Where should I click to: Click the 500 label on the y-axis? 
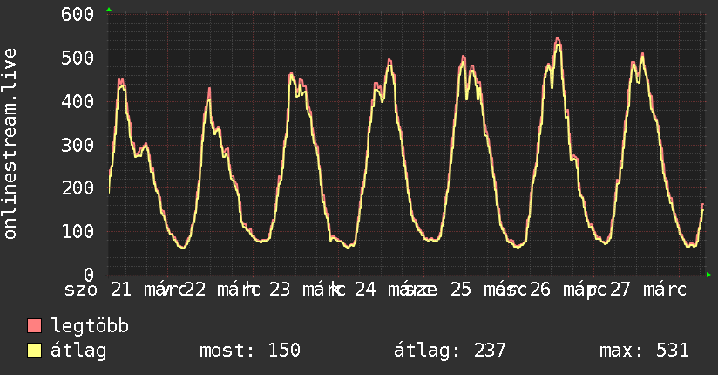point(78,58)
